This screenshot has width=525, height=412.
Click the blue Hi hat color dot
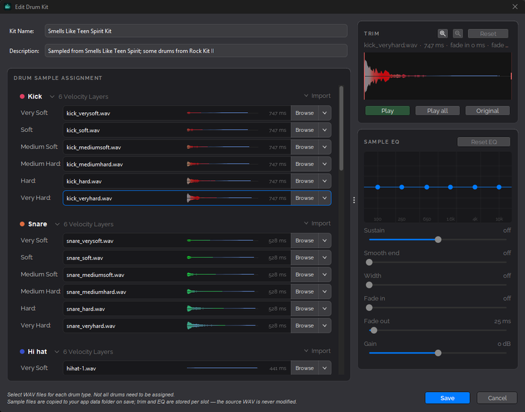point(22,352)
